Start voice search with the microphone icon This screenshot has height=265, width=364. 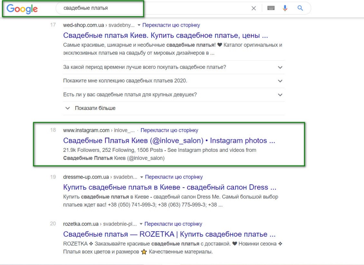coord(285,8)
